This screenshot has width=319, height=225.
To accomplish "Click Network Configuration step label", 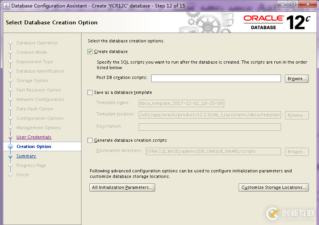I will [40, 99].
